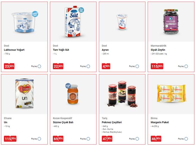Toggle Paylaş circle for Birma Margarin Paket
Viewport: 195px width, 146px height.
tap(186, 139)
